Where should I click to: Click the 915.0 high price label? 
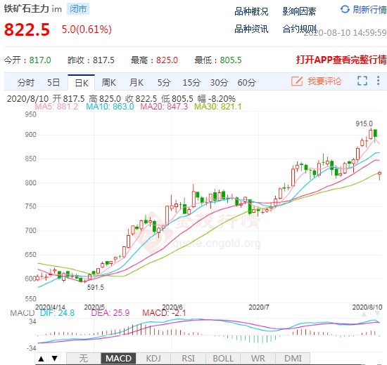pos(364,124)
